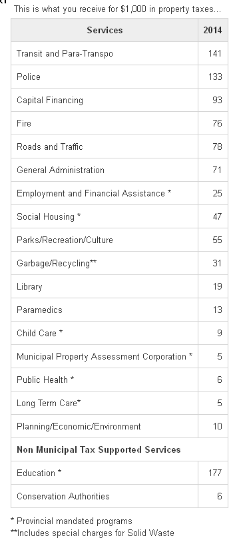Click the Fire service row
This screenshot has height=542, width=241.
(119, 123)
